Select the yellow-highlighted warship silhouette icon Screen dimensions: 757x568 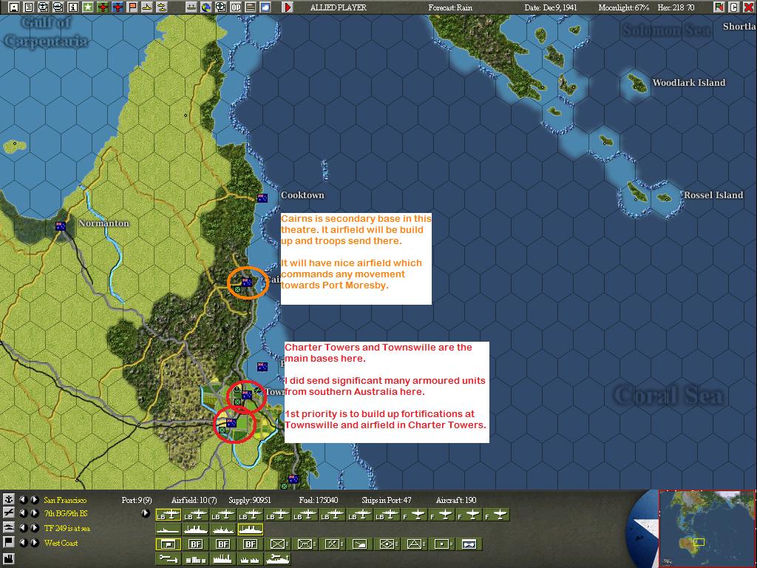click(x=250, y=530)
